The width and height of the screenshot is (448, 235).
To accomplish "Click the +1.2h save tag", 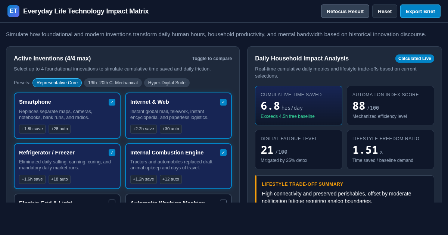I will (143, 179).
